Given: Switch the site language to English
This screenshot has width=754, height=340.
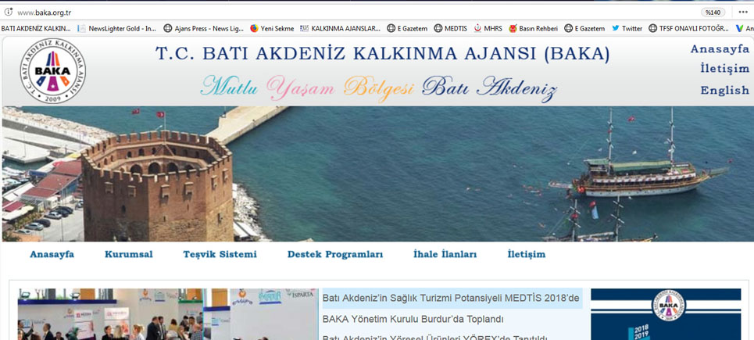Looking at the screenshot, I should click(x=724, y=90).
